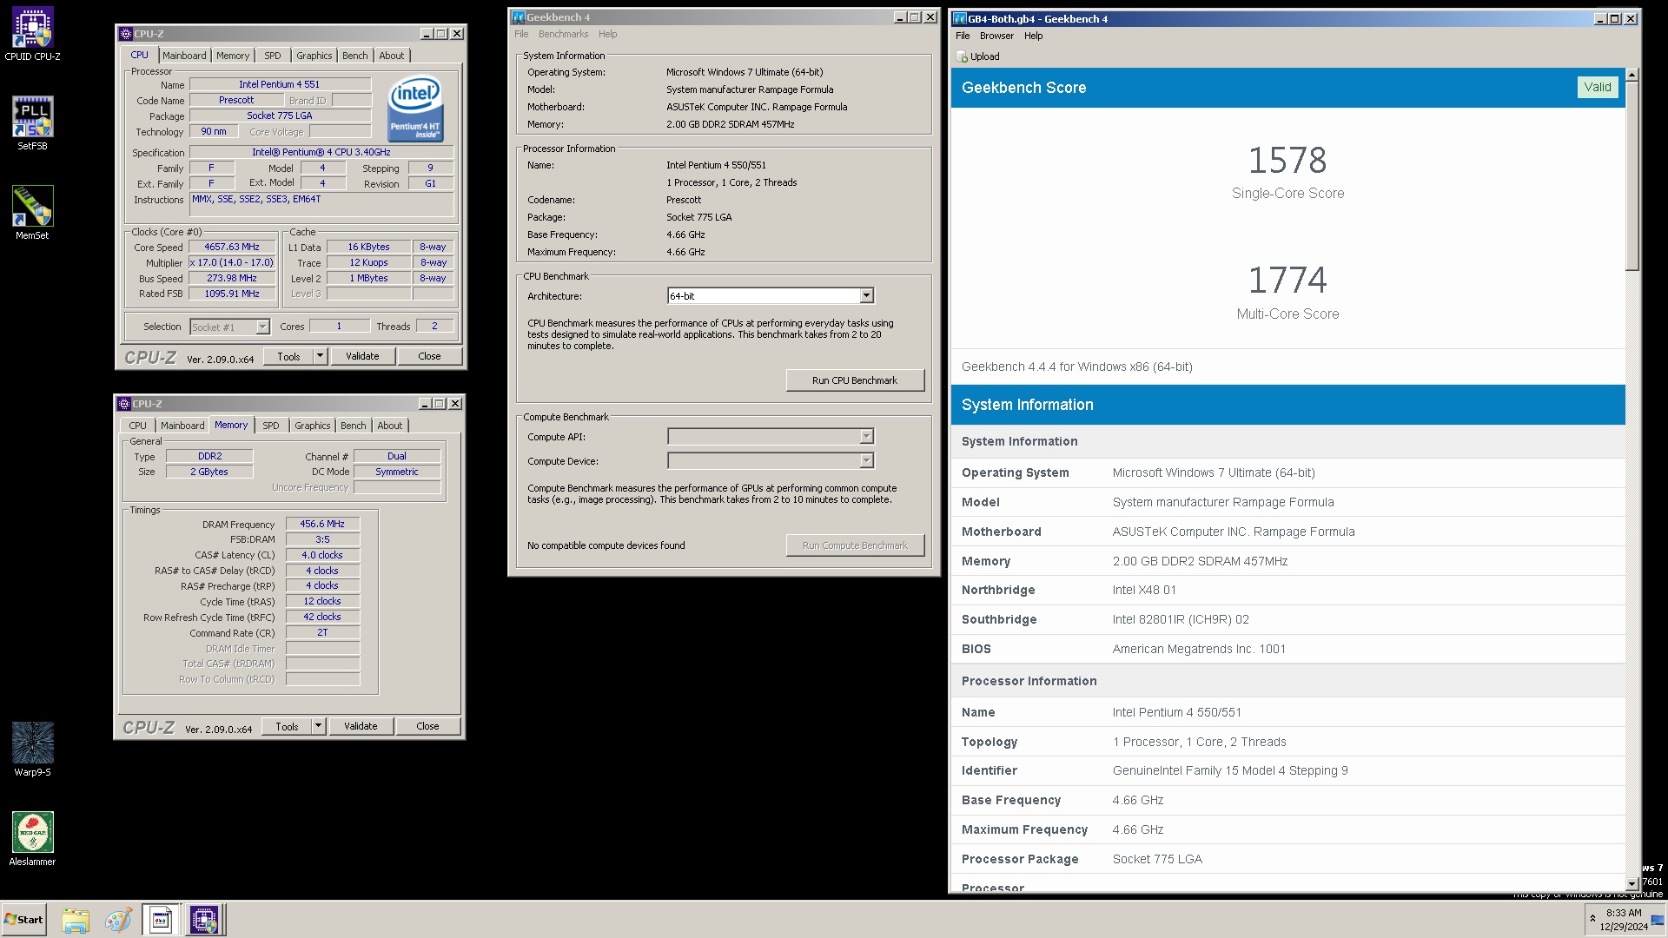Open CPUID CPU-Z desktop shortcut
Viewport: 1668px width, 938px height.
(32, 35)
